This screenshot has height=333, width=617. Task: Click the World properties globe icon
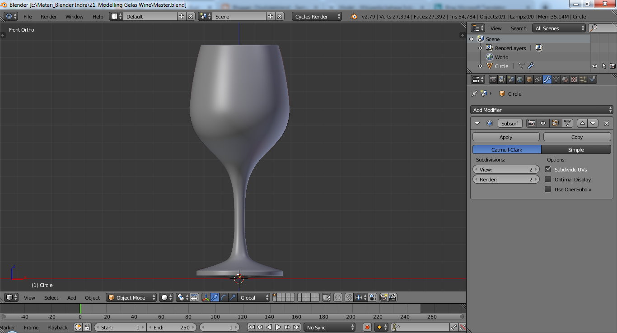[x=520, y=79]
